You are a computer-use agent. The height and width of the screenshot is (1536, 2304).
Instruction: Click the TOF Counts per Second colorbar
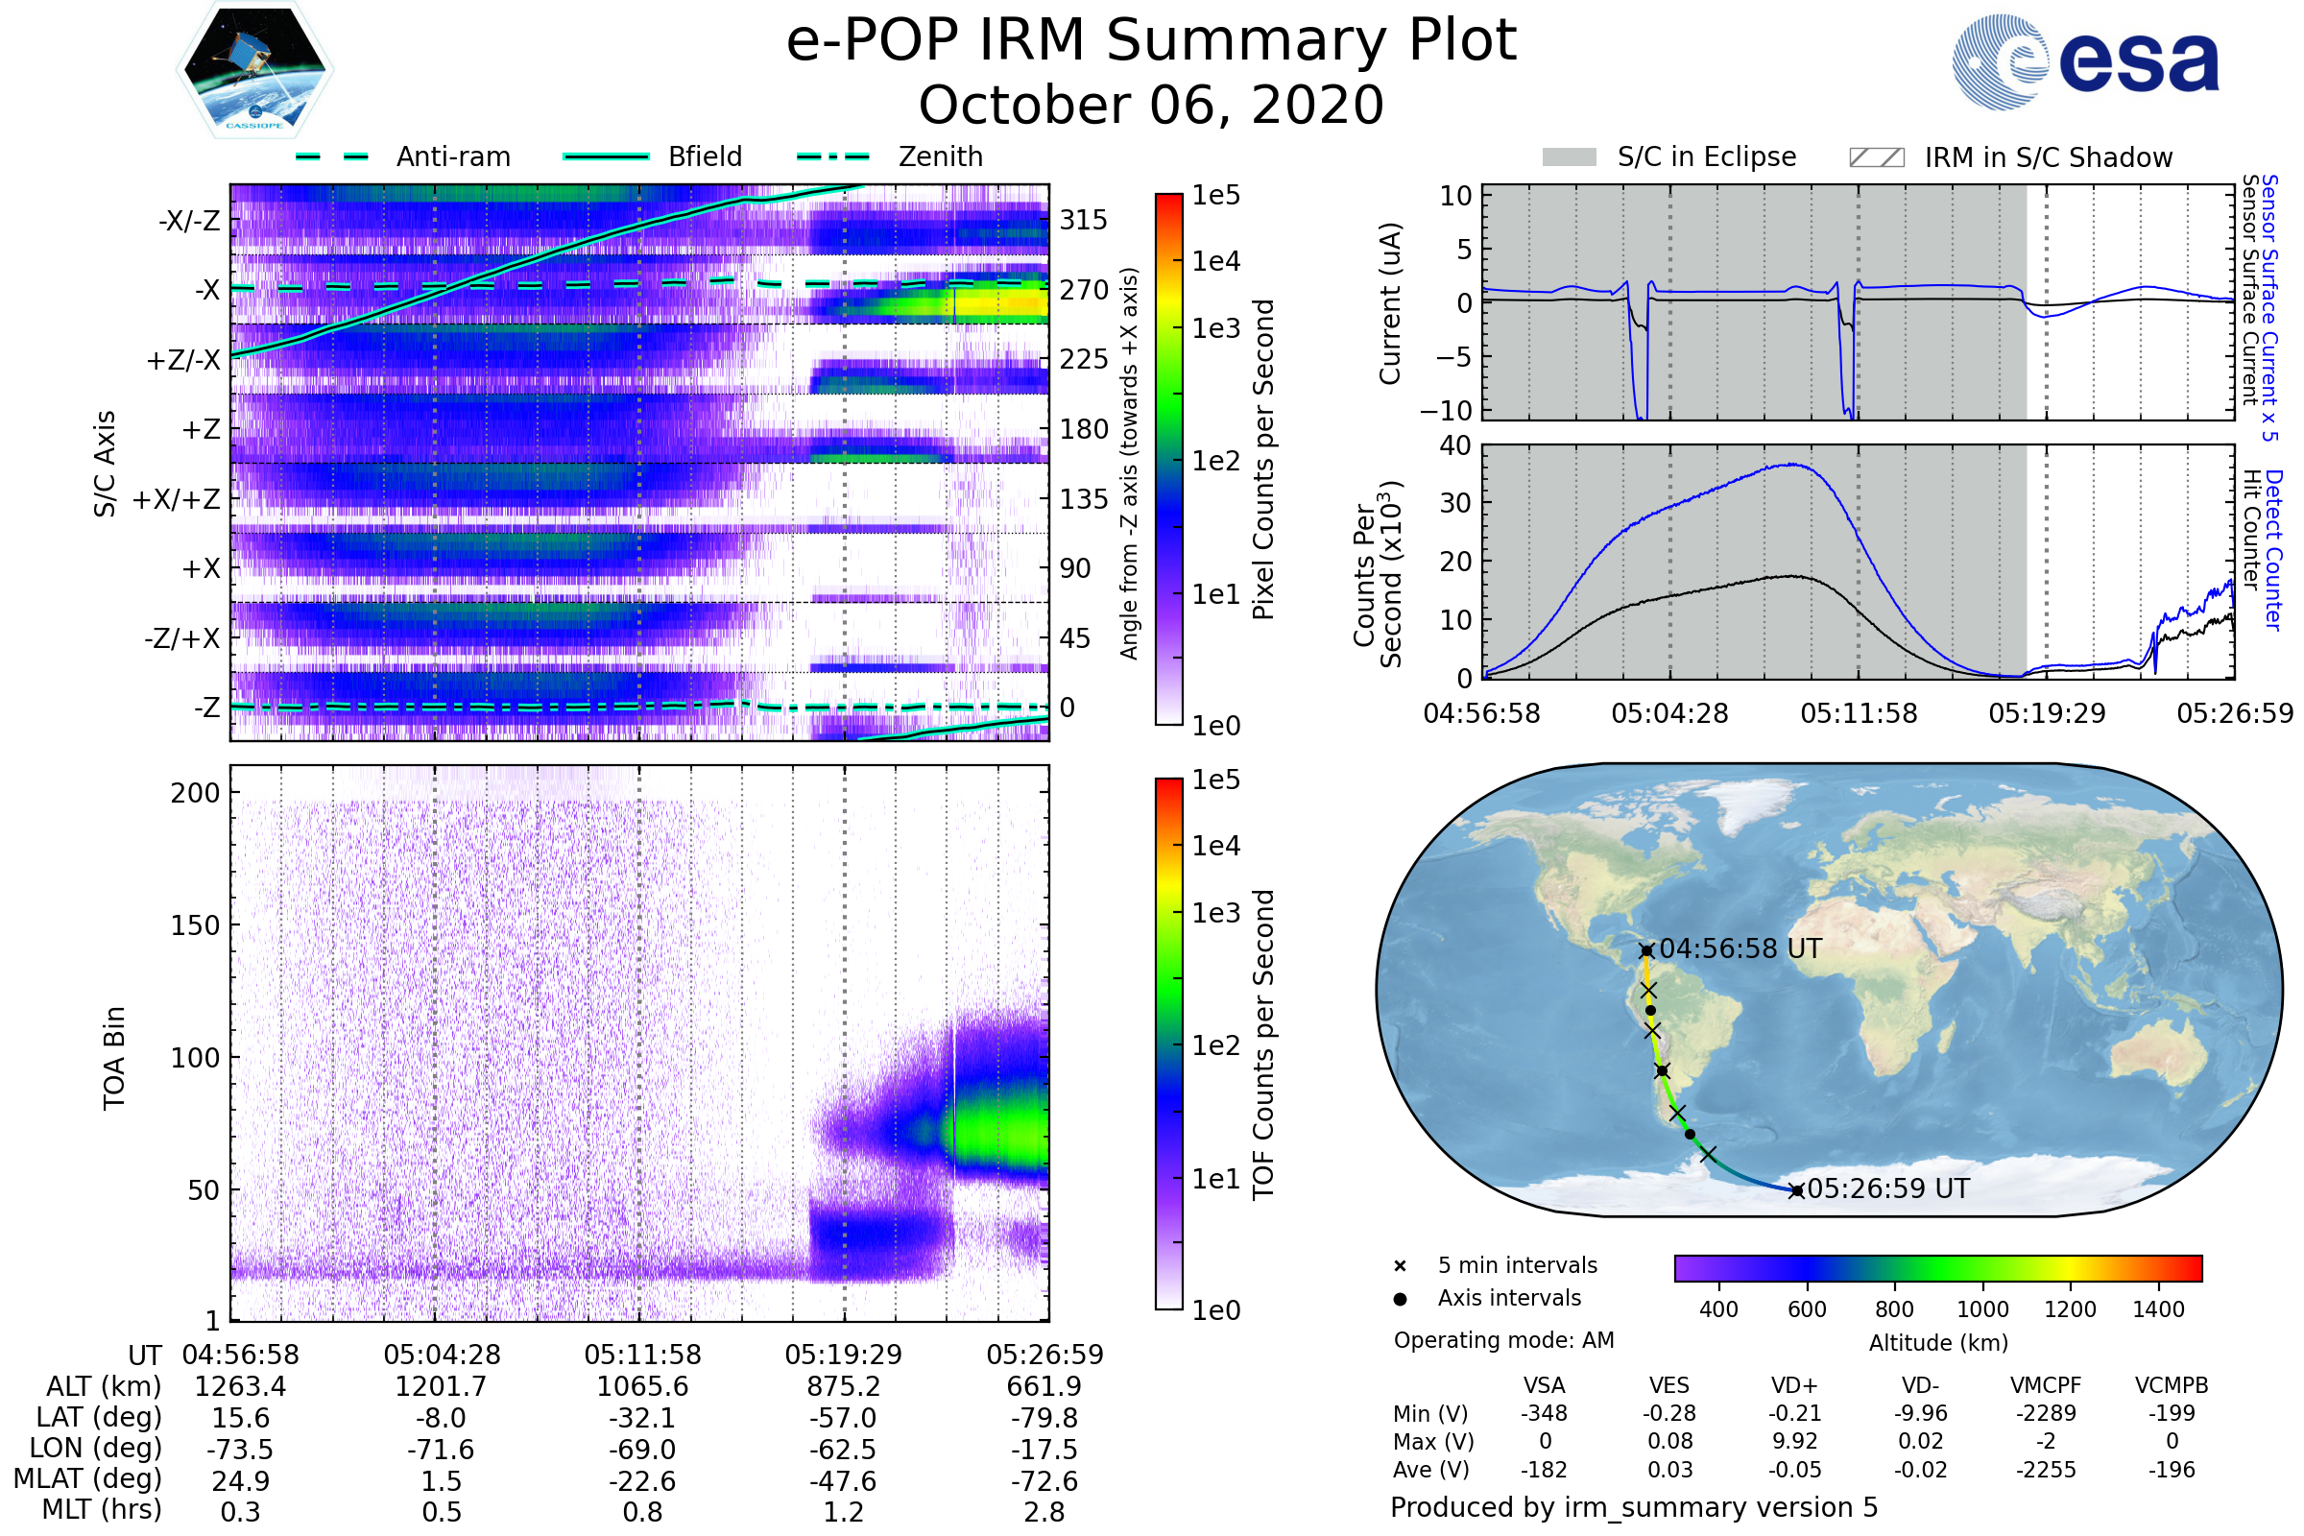click(x=1168, y=1044)
